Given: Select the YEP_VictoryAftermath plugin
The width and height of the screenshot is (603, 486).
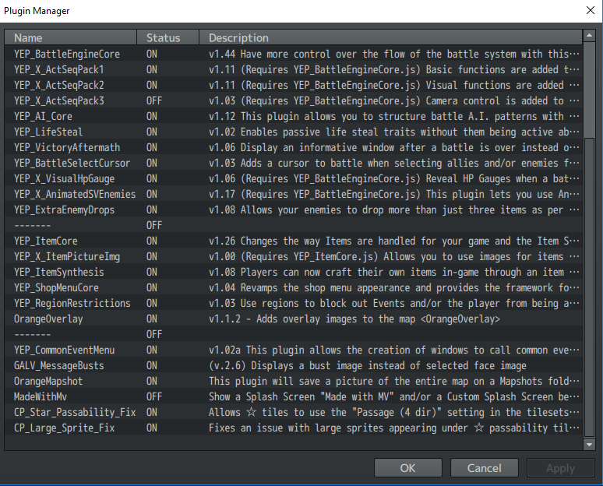Looking at the screenshot, I should pos(294,147).
